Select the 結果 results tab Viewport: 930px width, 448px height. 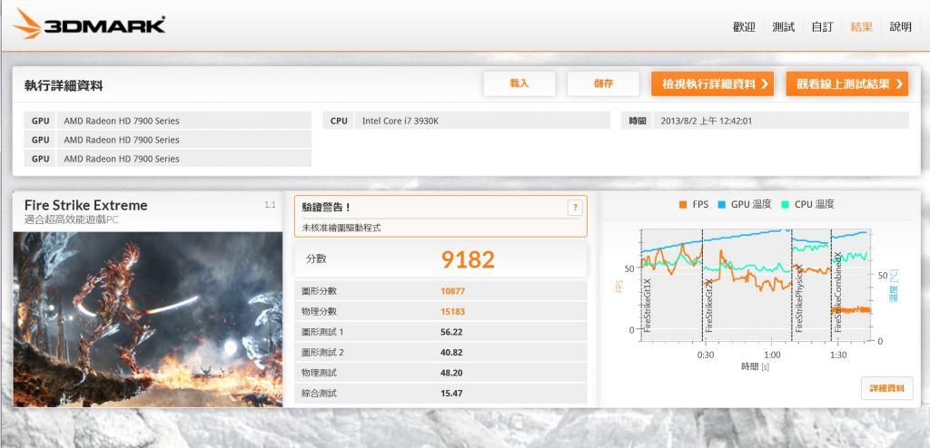click(861, 26)
